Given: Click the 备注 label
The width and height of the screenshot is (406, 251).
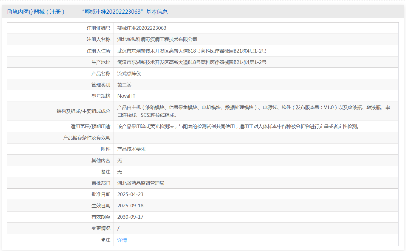Looking at the screenshot, I should pos(106,172).
